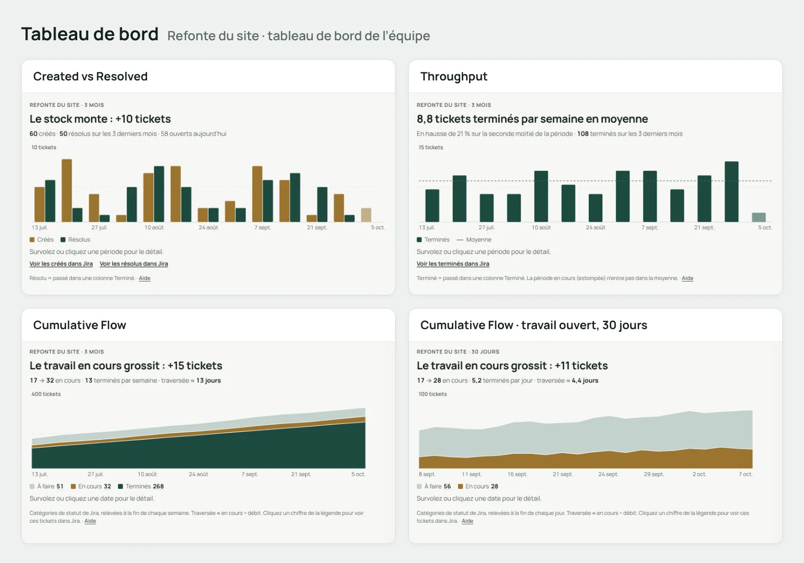This screenshot has height=563, width=804.
Task: Open the En cours count 32
Action: point(107,486)
